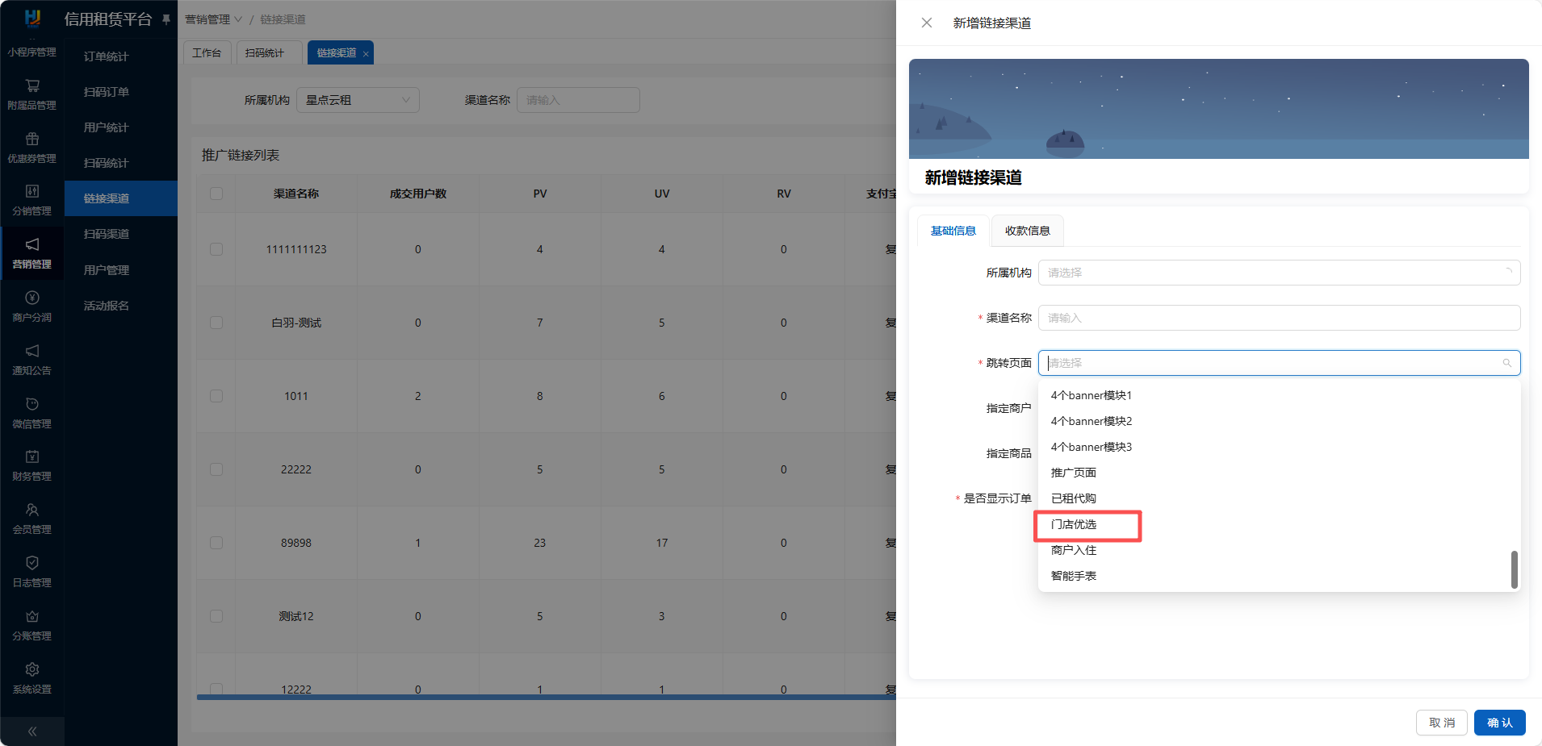The width and height of the screenshot is (1542, 746).
Task: Open 附属品管理 shopping cart icon in sidebar
Action: pyautogui.click(x=32, y=86)
